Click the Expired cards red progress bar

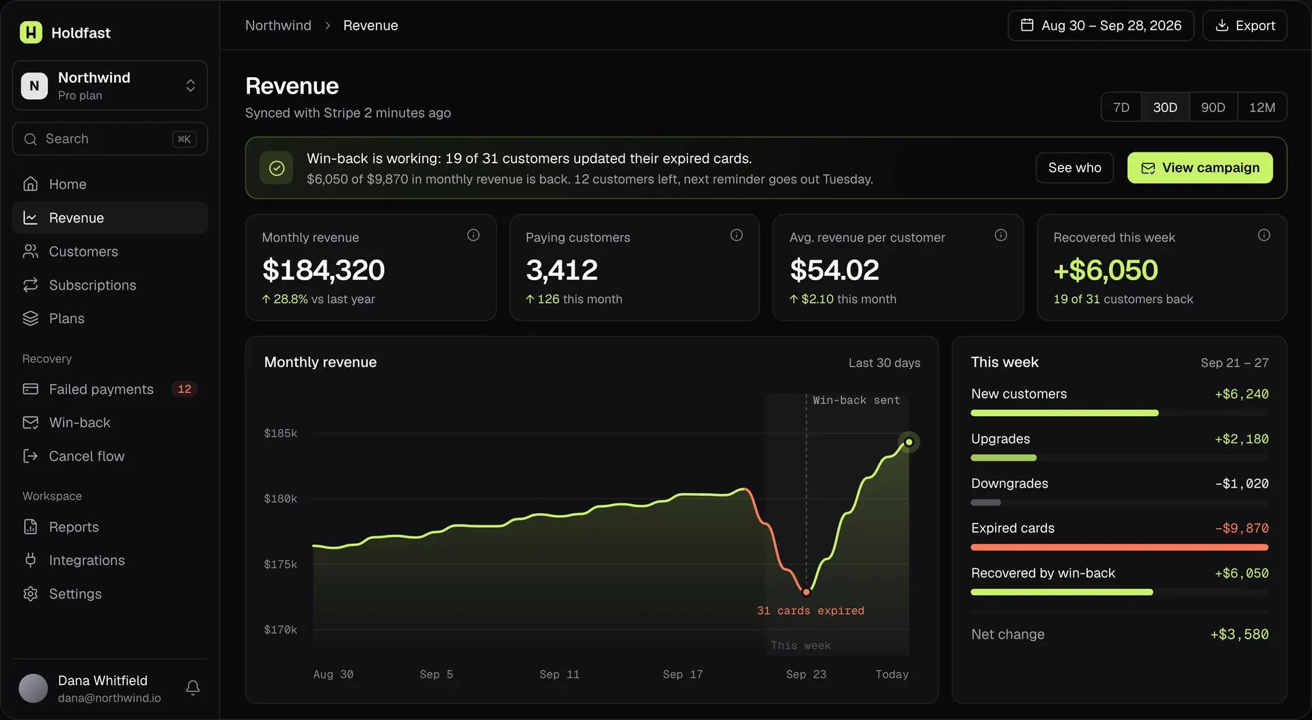click(x=1119, y=547)
